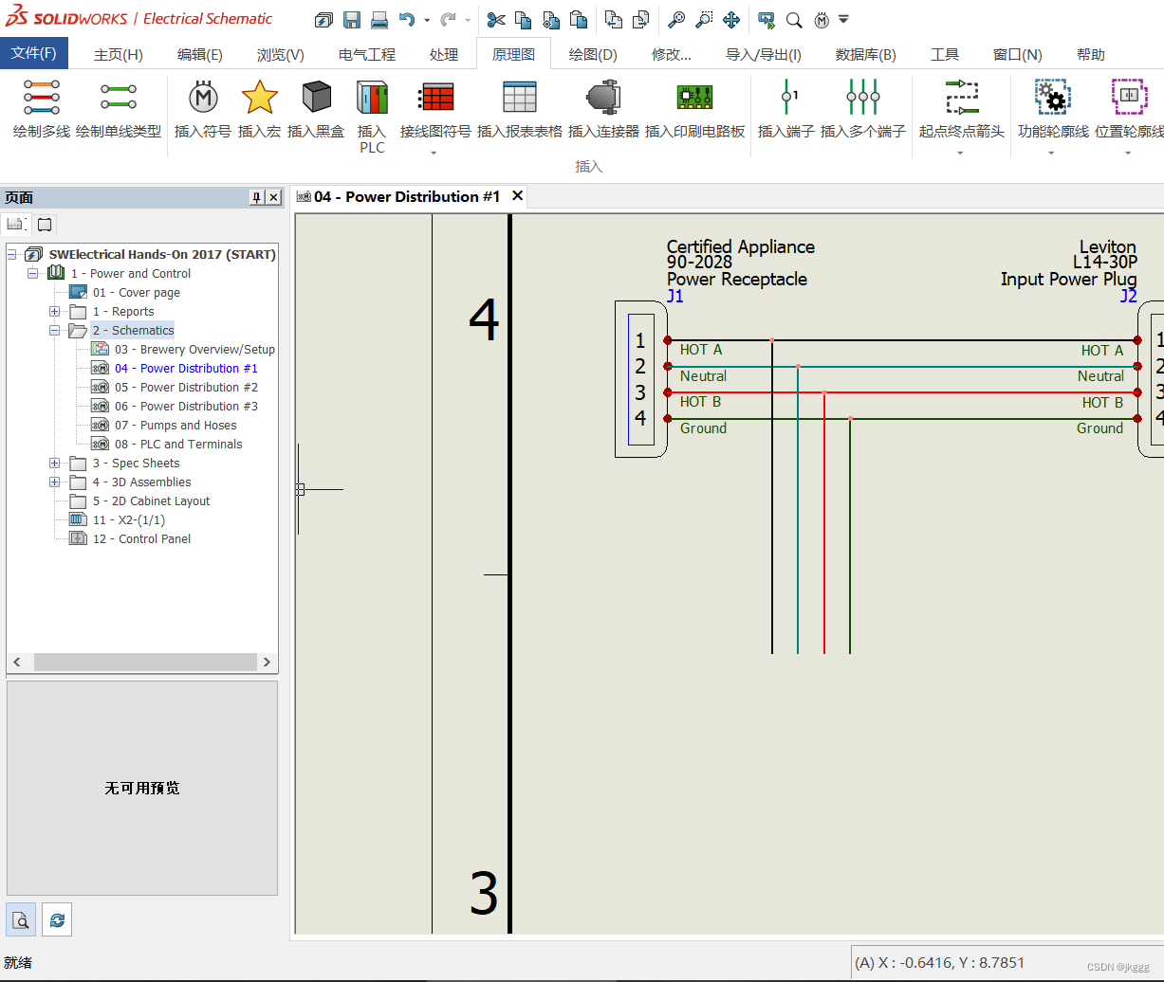This screenshot has height=982, width=1164.
Task: Open page 05 - Power Distribution #2
Action: pyautogui.click(x=186, y=388)
